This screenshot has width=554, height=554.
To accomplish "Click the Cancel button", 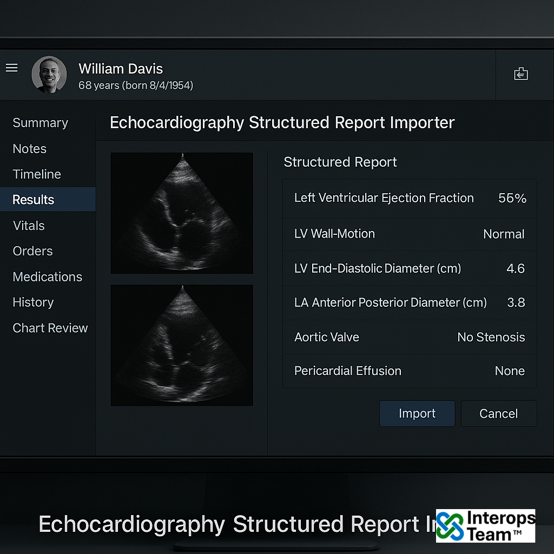I will click(x=498, y=413).
